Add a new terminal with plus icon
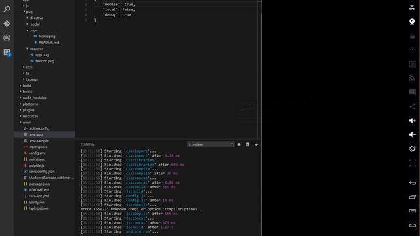 (x=239, y=144)
